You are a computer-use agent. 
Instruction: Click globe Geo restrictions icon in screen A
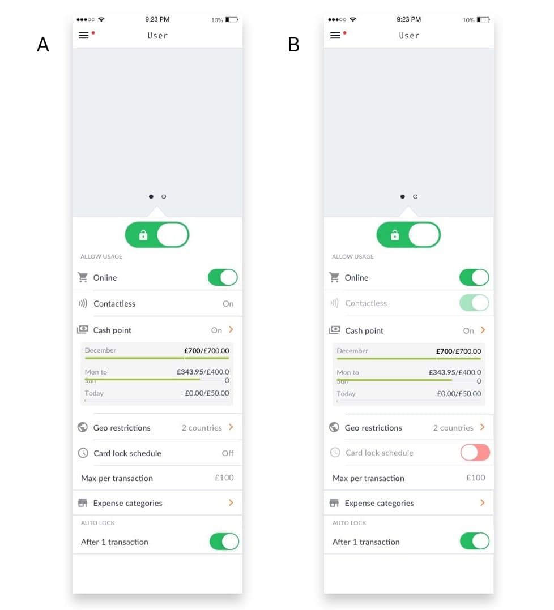(x=83, y=427)
